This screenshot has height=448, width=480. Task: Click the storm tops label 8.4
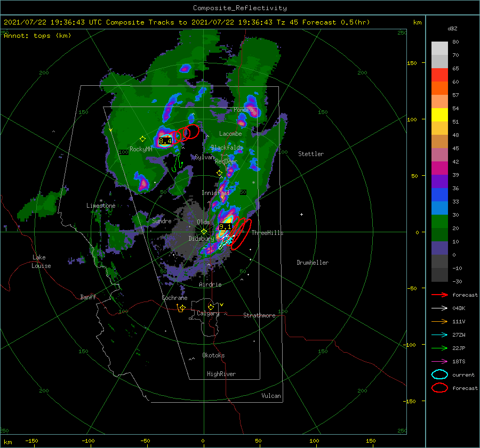click(165, 141)
